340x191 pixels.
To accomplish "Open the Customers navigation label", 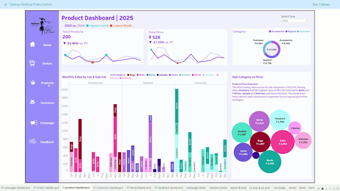I will tap(47, 103).
